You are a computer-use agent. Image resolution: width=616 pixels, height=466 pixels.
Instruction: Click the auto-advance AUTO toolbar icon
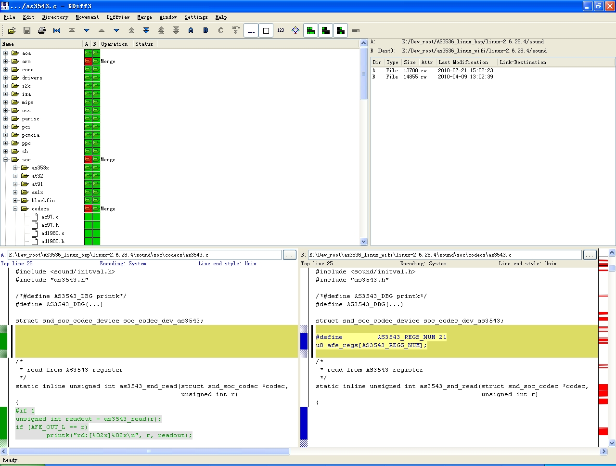pos(236,30)
